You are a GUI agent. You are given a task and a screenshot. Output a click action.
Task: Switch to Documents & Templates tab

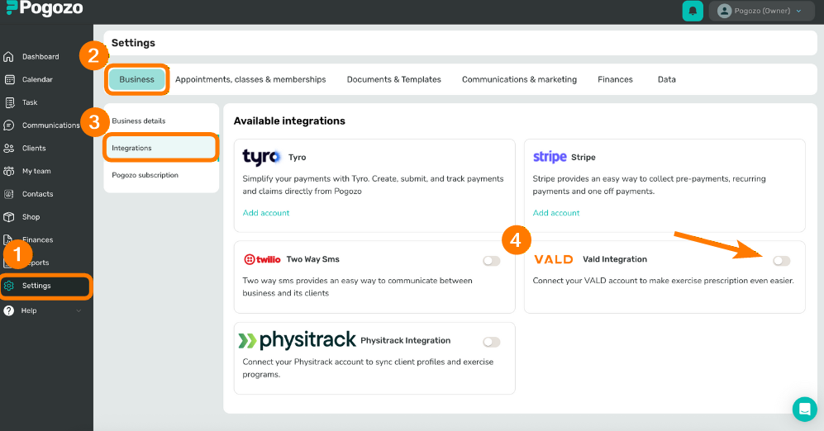tap(393, 79)
